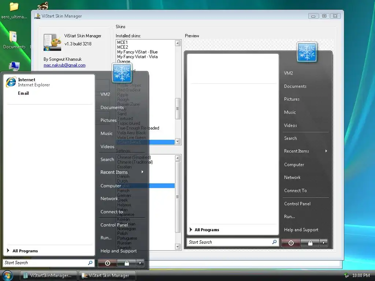Open Network in the start menu
This screenshot has width=375, height=281.
[x=109, y=199]
